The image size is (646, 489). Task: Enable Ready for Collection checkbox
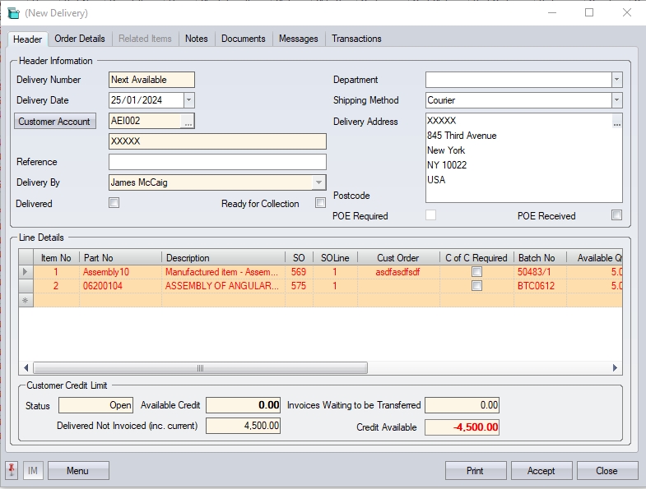tap(320, 203)
